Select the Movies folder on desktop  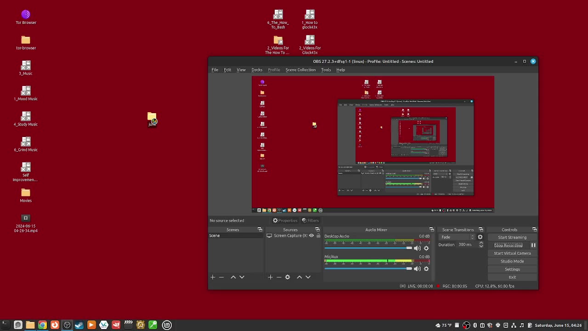26,195
